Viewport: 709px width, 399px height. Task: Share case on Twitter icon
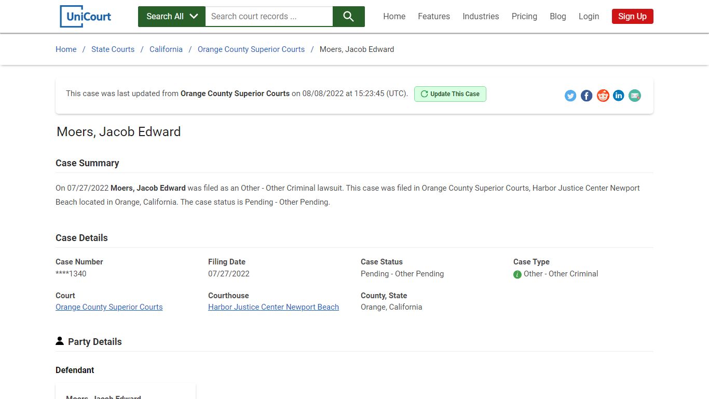570,96
